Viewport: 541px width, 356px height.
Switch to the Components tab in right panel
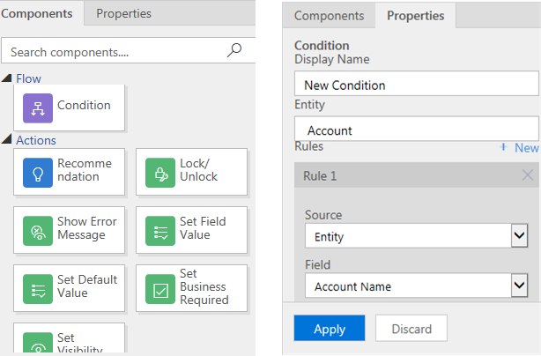(x=329, y=16)
